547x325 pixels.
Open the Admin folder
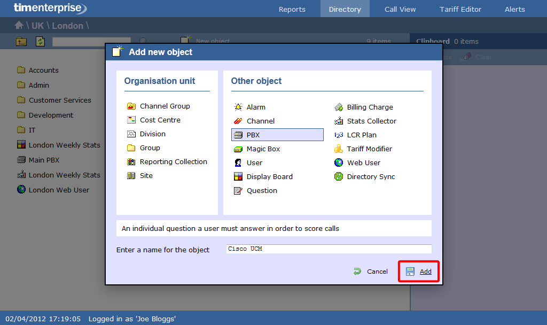pyautogui.click(x=33, y=85)
